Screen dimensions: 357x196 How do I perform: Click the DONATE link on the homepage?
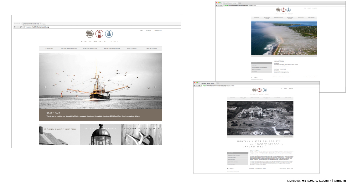tap(149, 31)
